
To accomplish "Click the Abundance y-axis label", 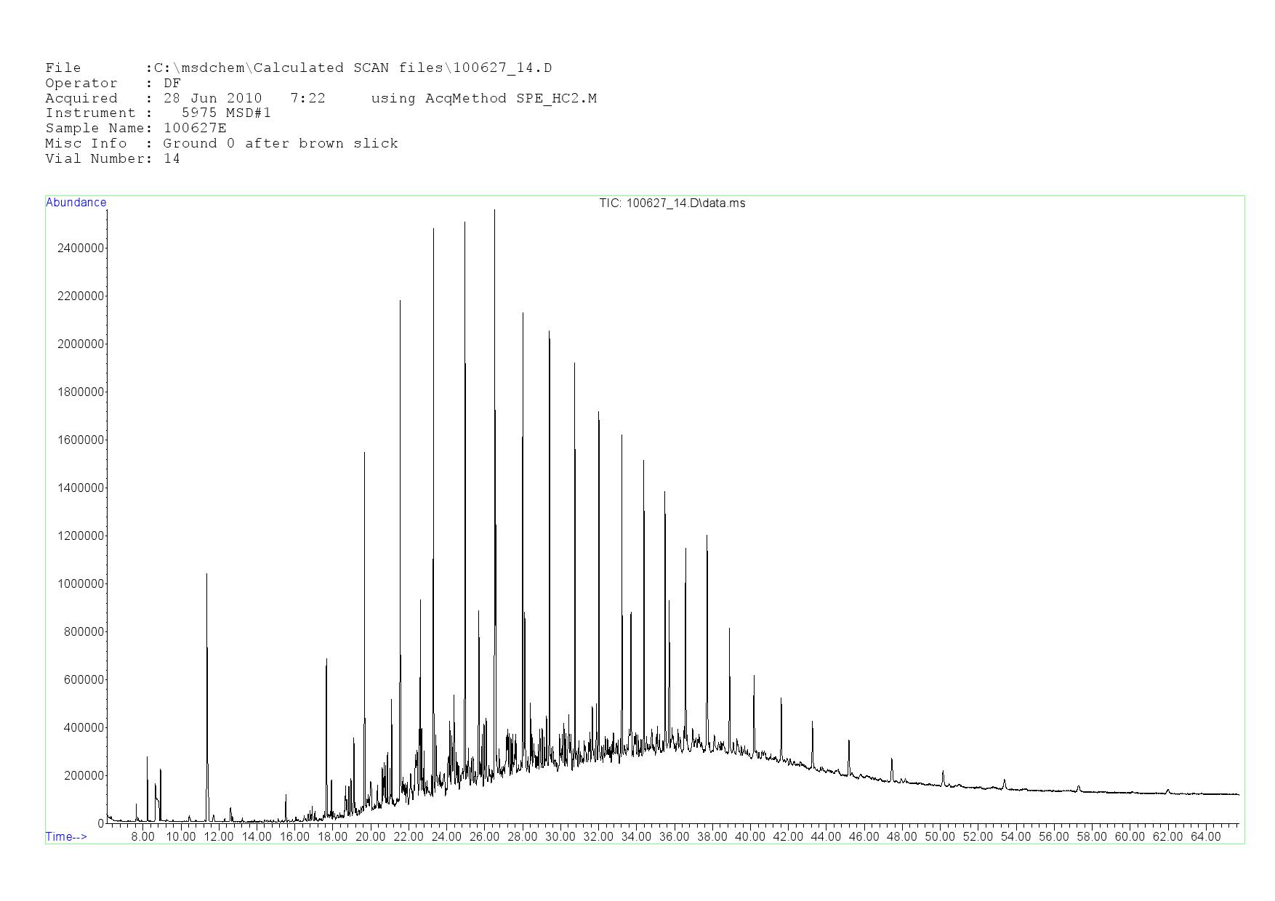I will [76, 203].
